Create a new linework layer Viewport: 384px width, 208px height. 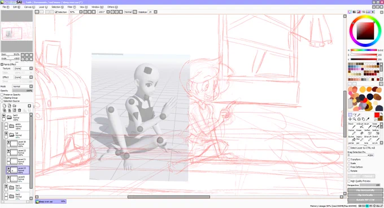pos(9,106)
